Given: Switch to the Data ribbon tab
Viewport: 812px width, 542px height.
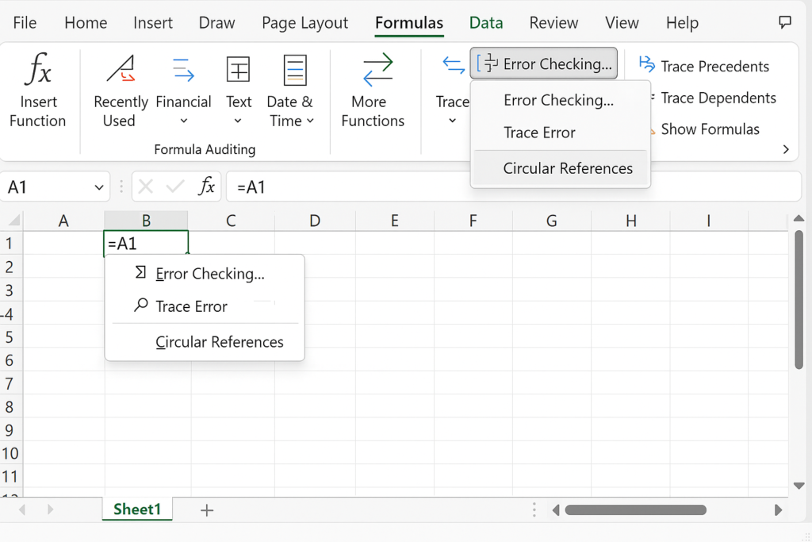Looking at the screenshot, I should [x=486, y=23].
